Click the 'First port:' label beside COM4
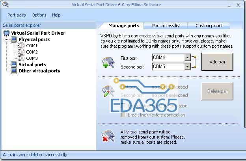This screenshot has height=161, width=246. click(x=129, y=58)
